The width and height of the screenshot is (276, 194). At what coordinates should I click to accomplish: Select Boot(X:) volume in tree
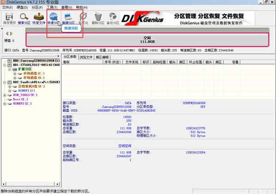pos(20,99)
